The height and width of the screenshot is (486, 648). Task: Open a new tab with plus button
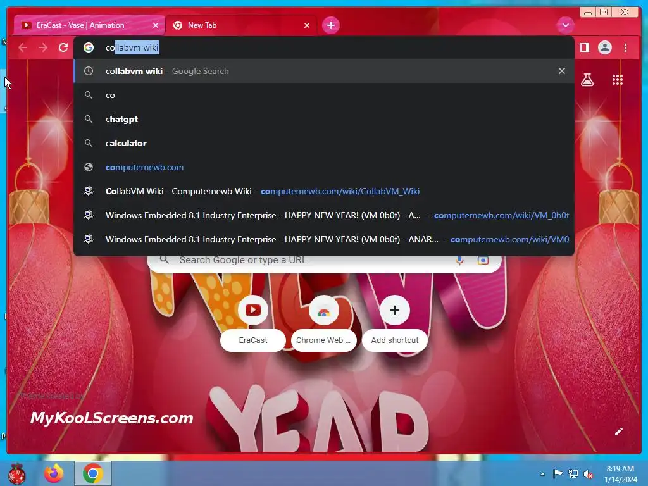point(330,25)
